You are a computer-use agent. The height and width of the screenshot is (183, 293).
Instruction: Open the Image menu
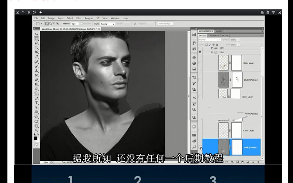tap(52, 18)
